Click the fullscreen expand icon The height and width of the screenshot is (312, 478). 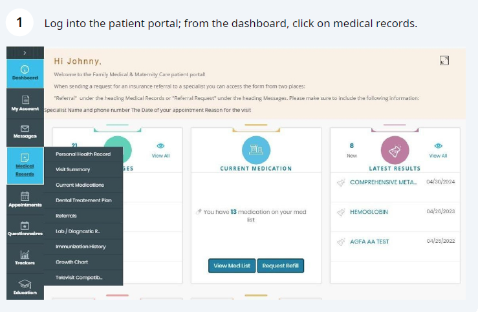point(444,61)
